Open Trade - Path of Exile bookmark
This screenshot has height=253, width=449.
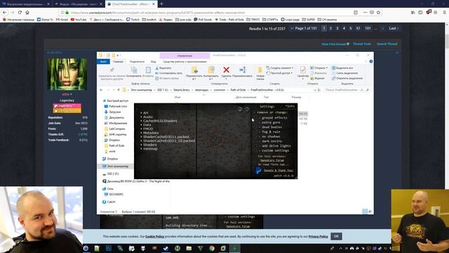click(229, 20)
